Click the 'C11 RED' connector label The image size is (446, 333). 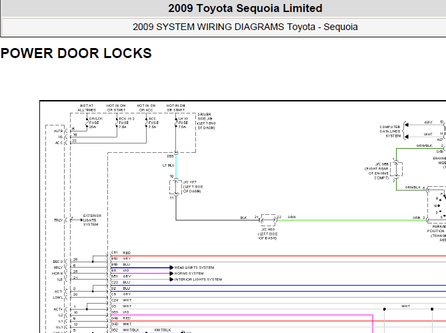(x=121, y=253)
